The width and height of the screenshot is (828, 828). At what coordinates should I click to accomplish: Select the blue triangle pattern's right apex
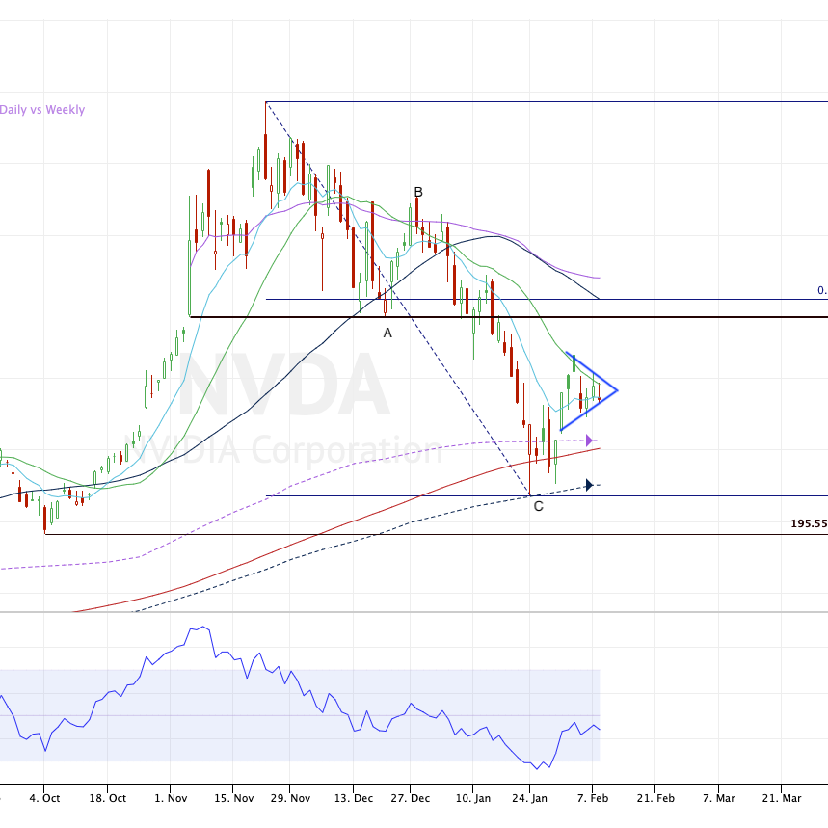pyautogui.click(x=616, y=390)
